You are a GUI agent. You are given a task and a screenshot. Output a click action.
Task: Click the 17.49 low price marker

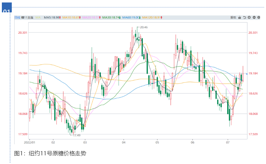pos(76,135)
